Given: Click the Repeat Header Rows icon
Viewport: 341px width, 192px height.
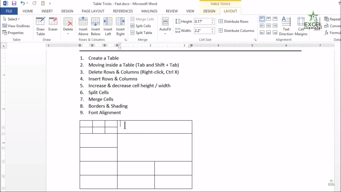Looking at the screenshot, I should pyautogui.click(x=327, y=19).
